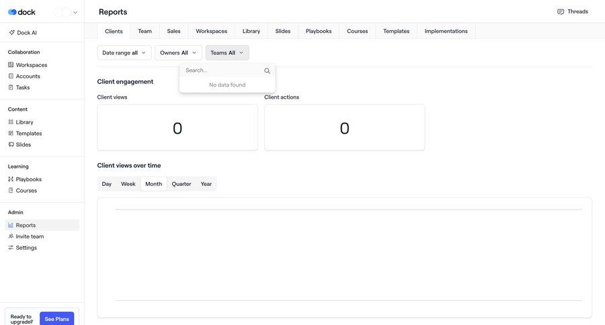
Task: Click the Settings sliders icon
Action: click(x=11, y=247)
